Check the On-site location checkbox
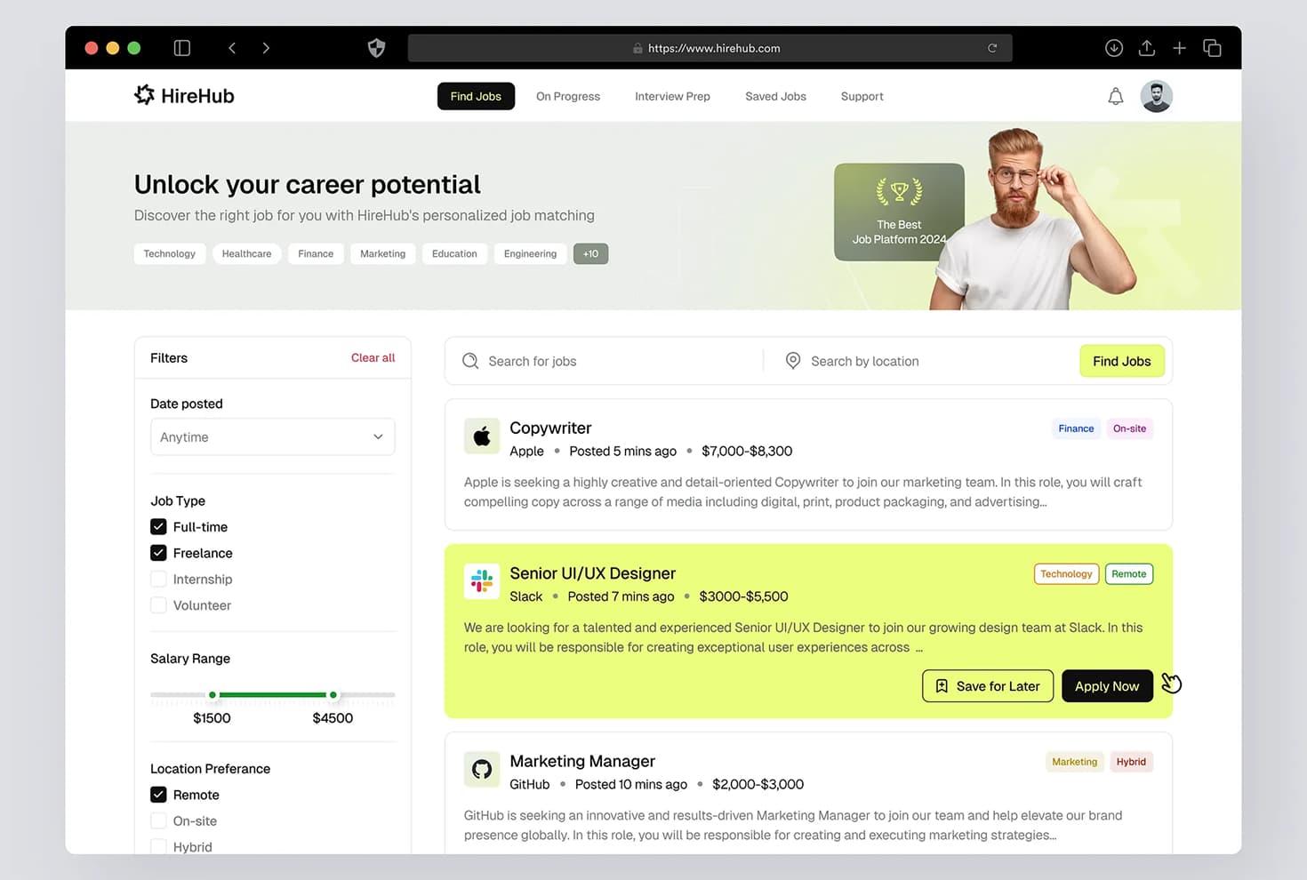The height and width of the screenshot is (880, 1307). (x=158, y=821)
